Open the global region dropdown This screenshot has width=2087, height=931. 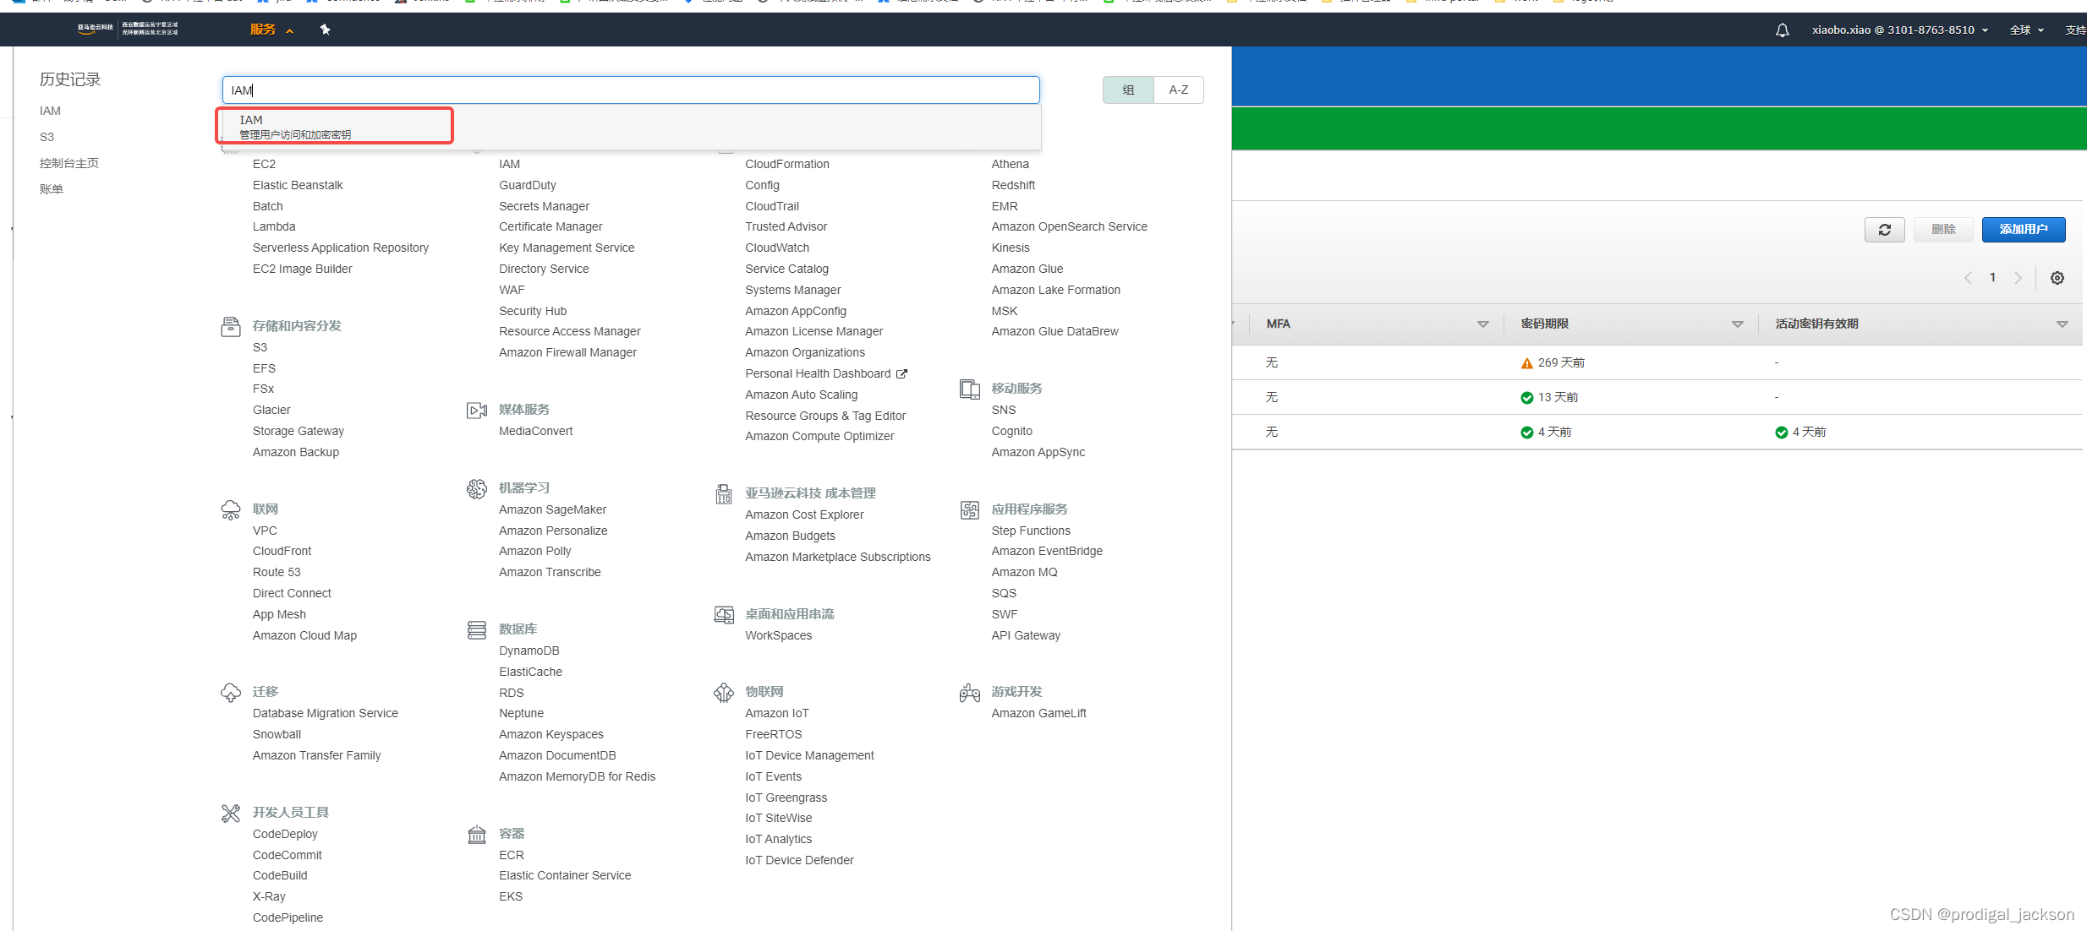click(2026, 30)
